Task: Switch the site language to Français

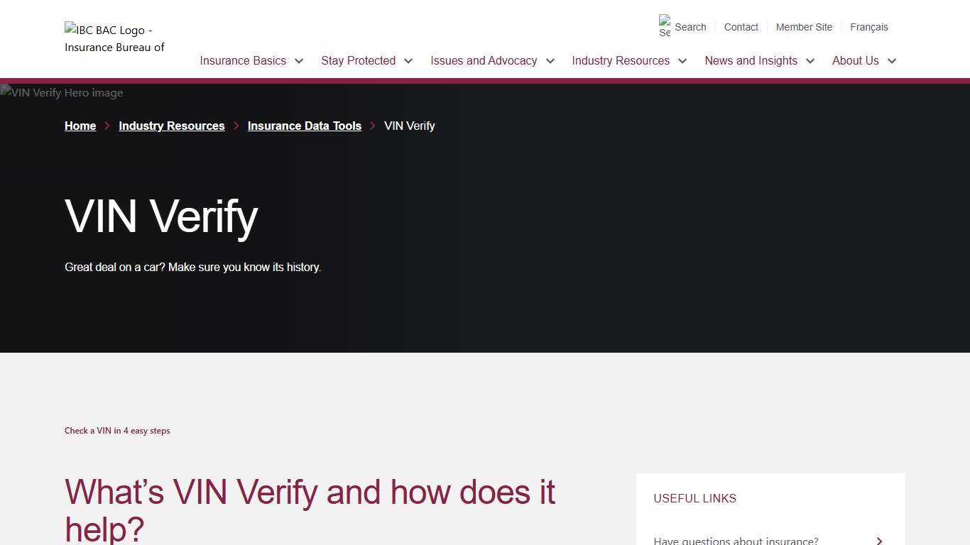Action: coord(869,27)
